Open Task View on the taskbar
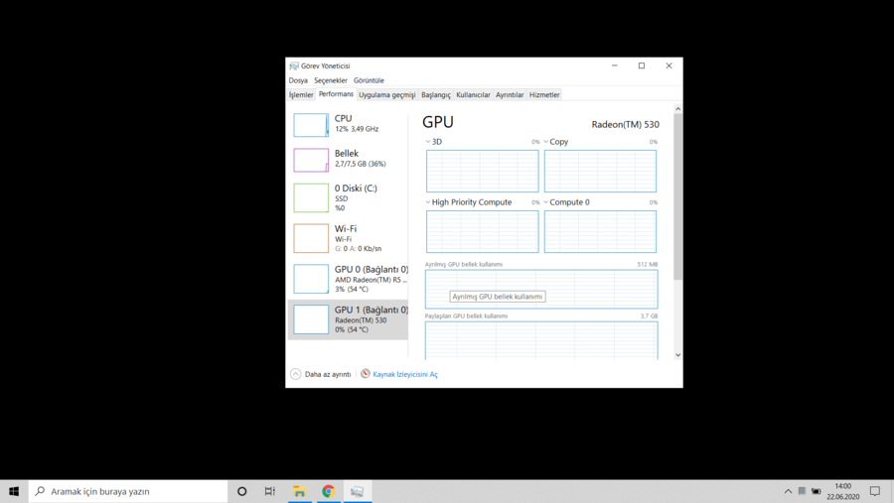The image size is (894, 503). [269, 491]
